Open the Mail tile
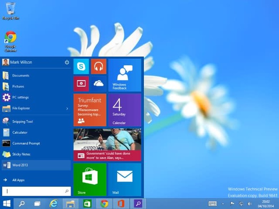Image resolution: width=279 pixels, height=209 pixels. coord(124,179)
